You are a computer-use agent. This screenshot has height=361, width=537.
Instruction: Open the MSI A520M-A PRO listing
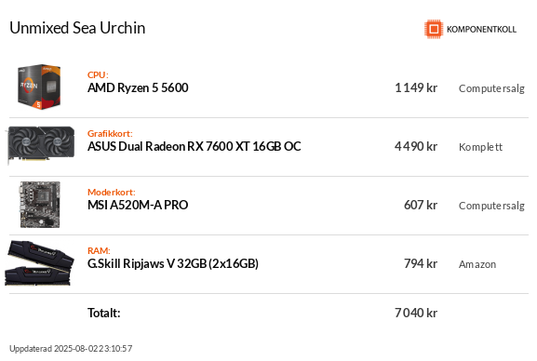coord(138,206)
